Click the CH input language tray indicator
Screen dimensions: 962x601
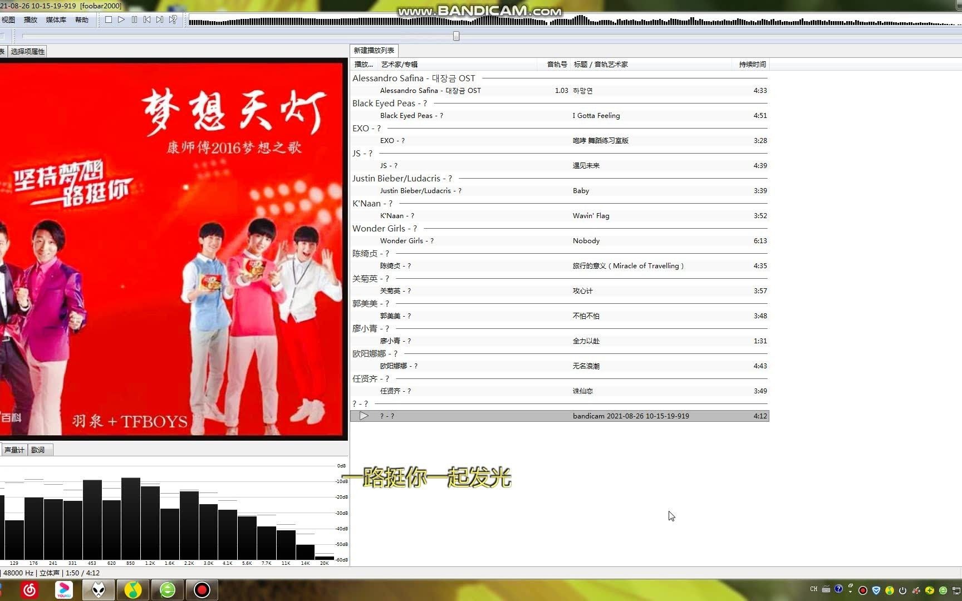(814, 589)
